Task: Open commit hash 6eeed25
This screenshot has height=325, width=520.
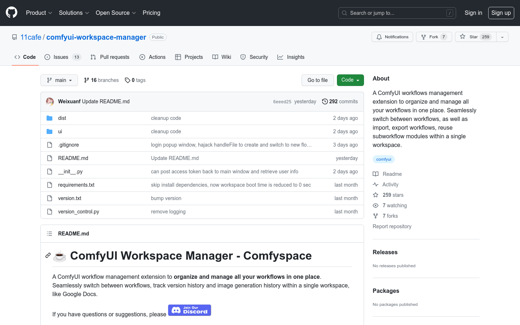Action: pos(282,102)
